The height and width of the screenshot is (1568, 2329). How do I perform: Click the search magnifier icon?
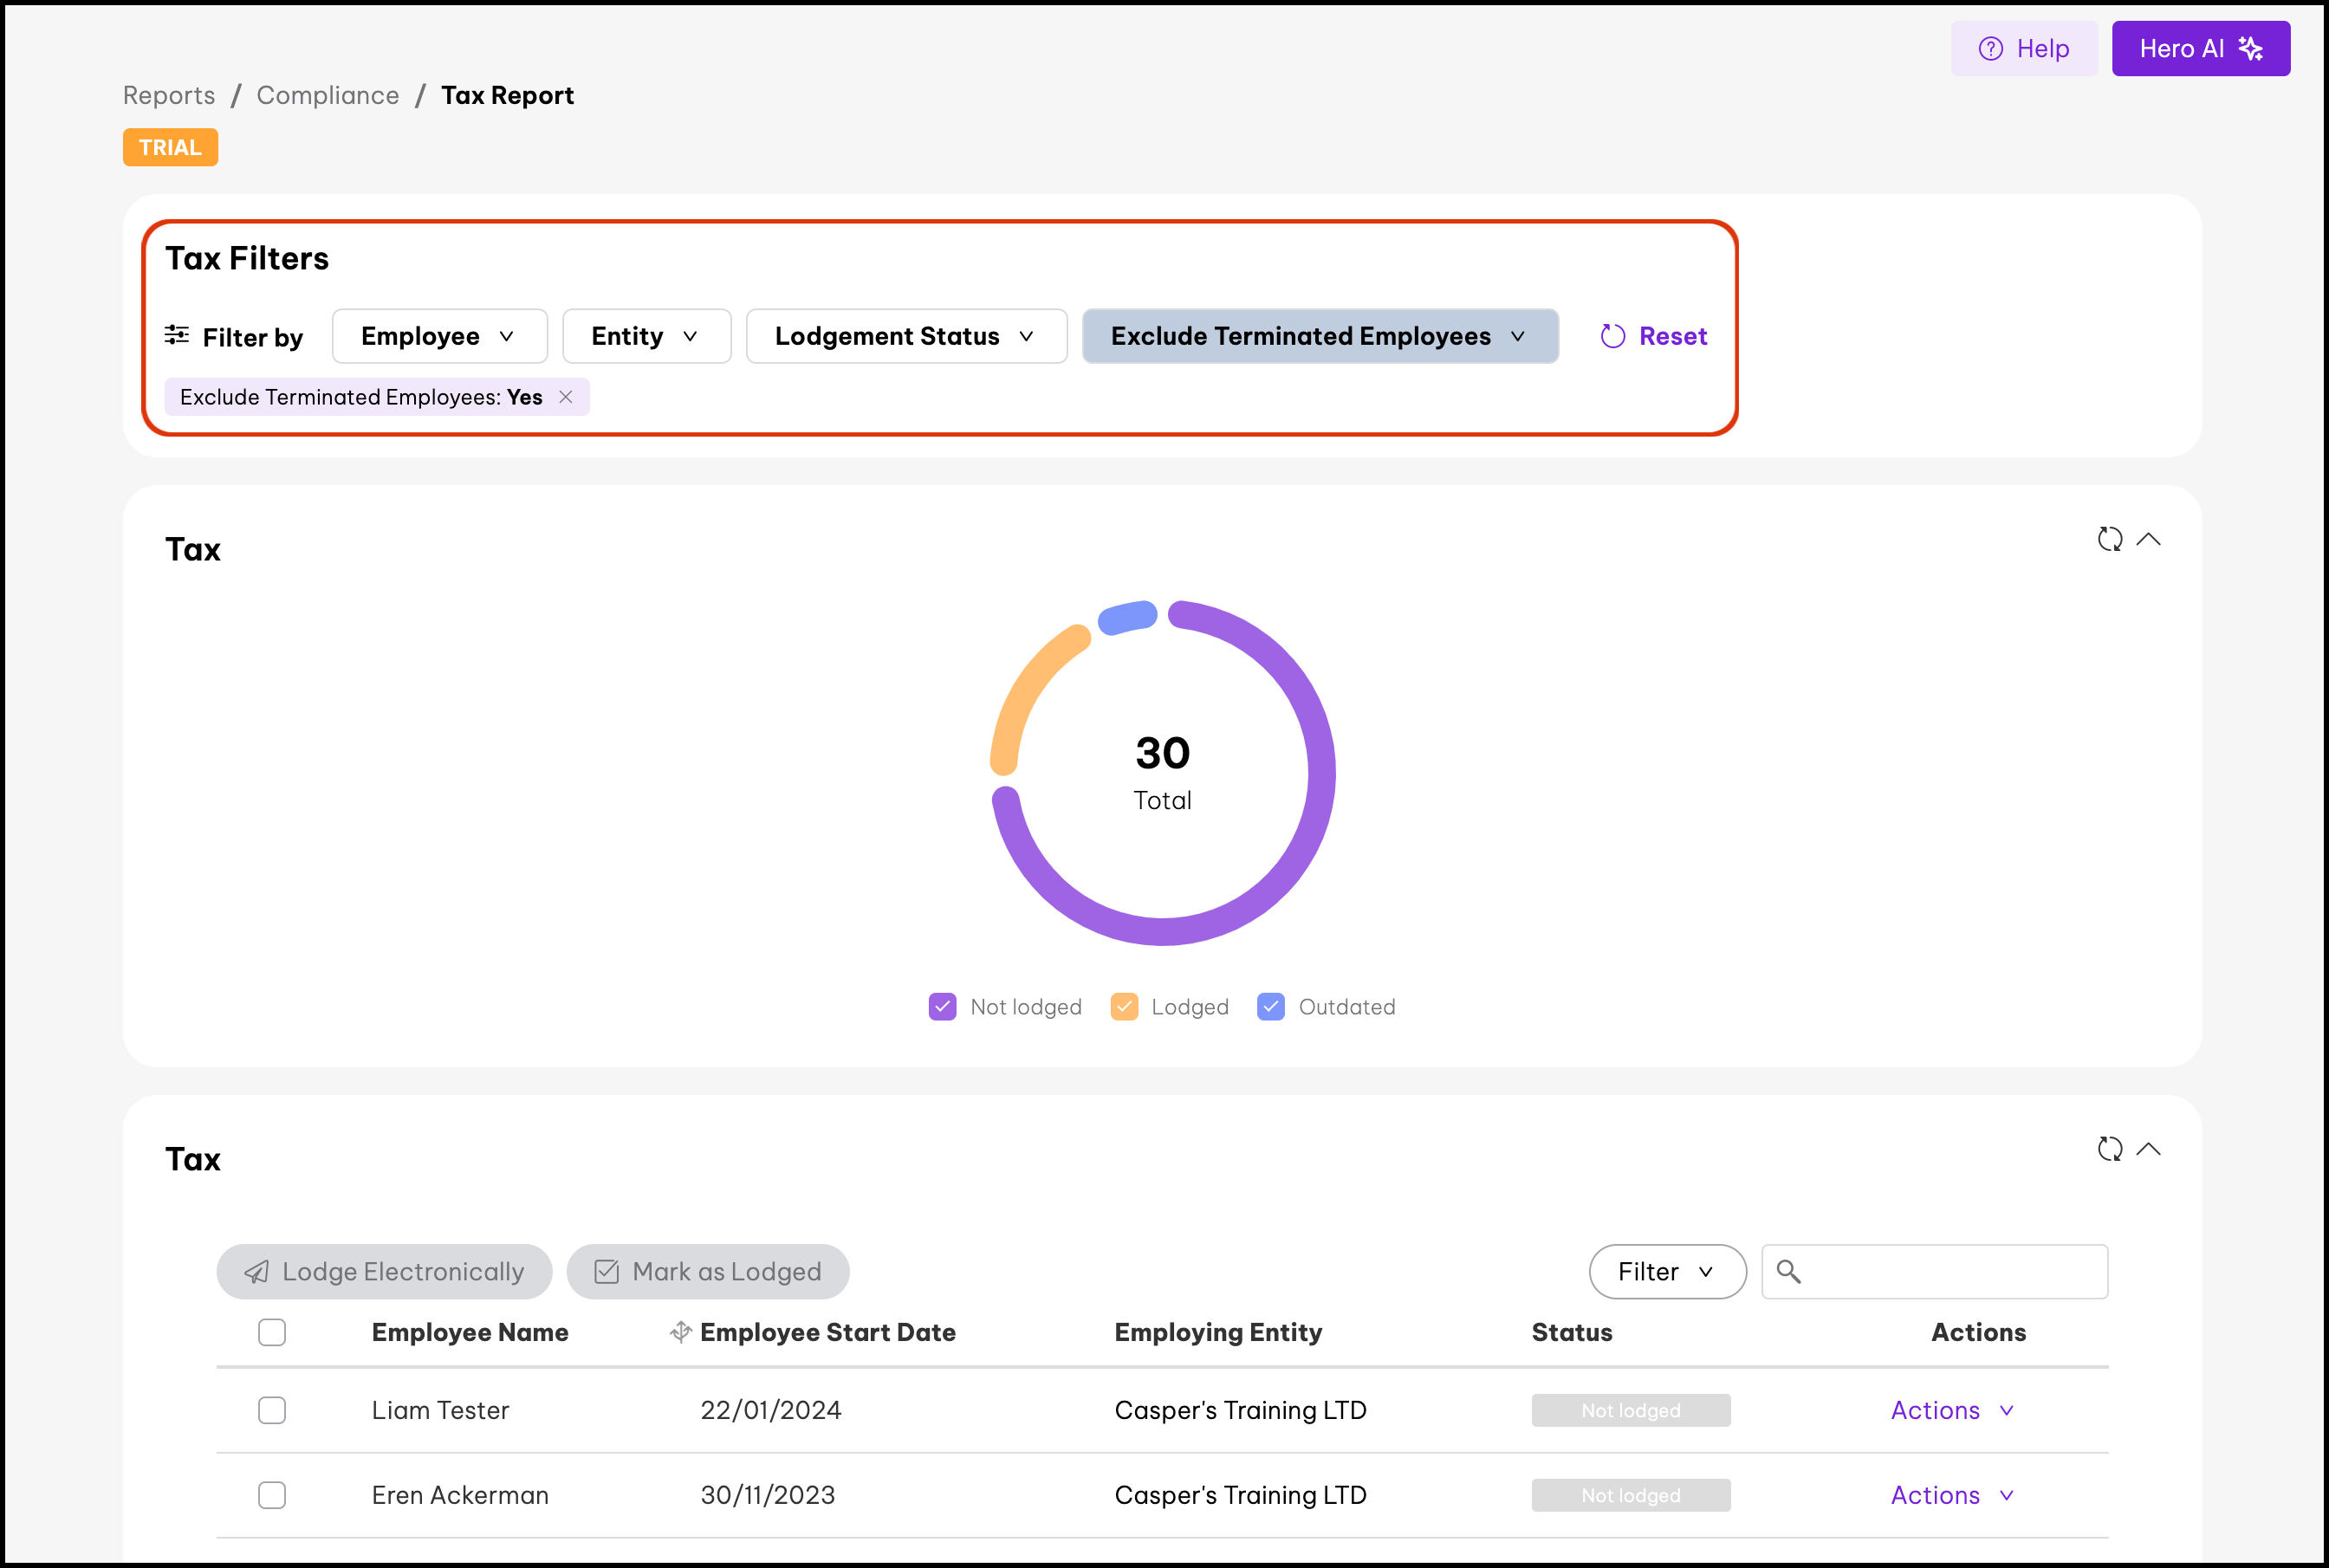(x=1788, y=1271)
